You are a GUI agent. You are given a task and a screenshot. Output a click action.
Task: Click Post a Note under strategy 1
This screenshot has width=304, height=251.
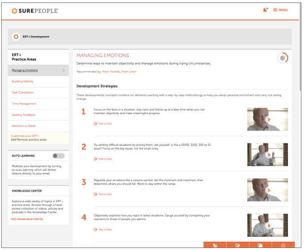coord(103,124)
